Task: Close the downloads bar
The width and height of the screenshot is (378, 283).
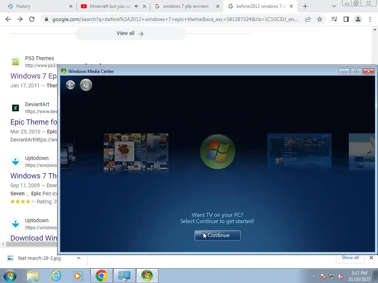Action: click(371, 258)
